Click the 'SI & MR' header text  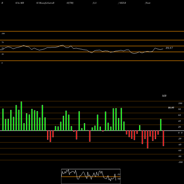point(20,3)
